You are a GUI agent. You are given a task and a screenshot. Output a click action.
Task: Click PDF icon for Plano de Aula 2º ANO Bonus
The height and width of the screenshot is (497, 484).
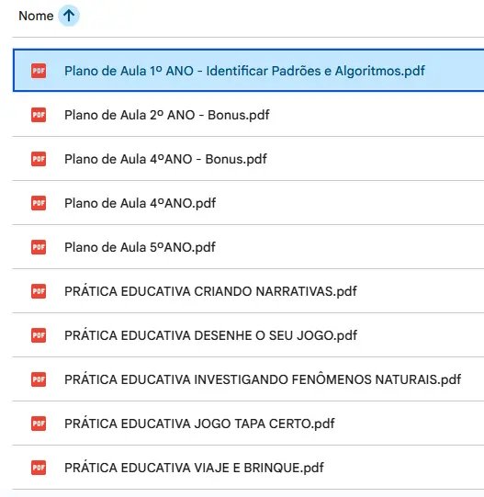[x=39, y=115]
